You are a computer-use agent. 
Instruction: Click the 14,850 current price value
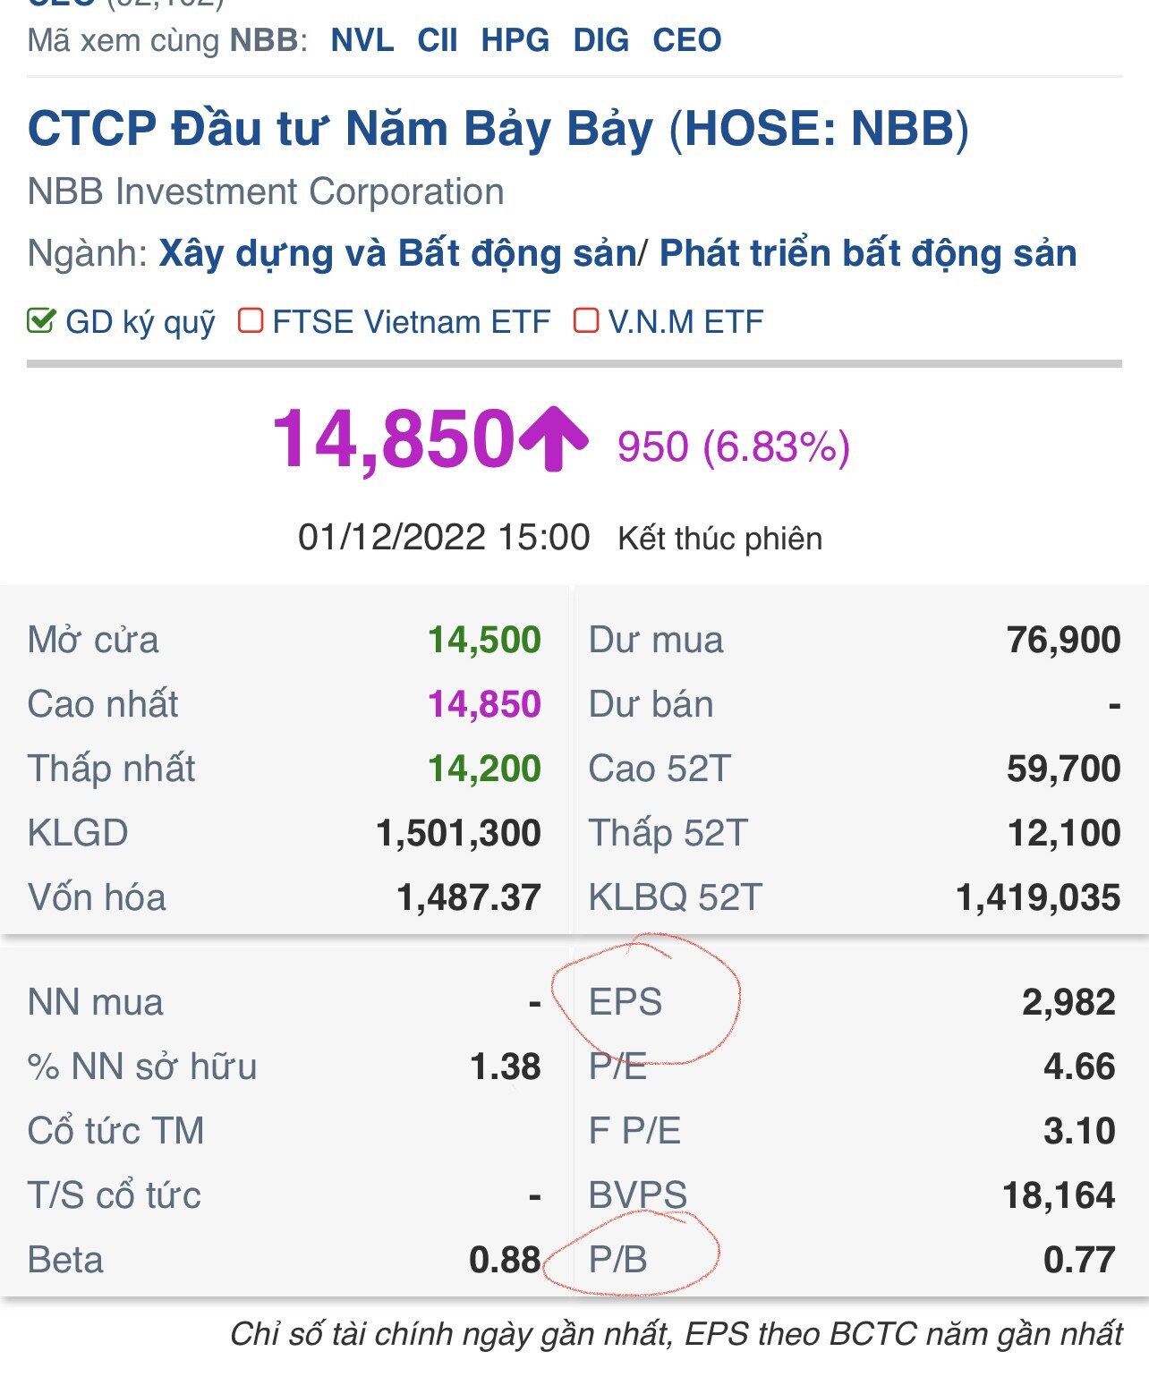394,439
